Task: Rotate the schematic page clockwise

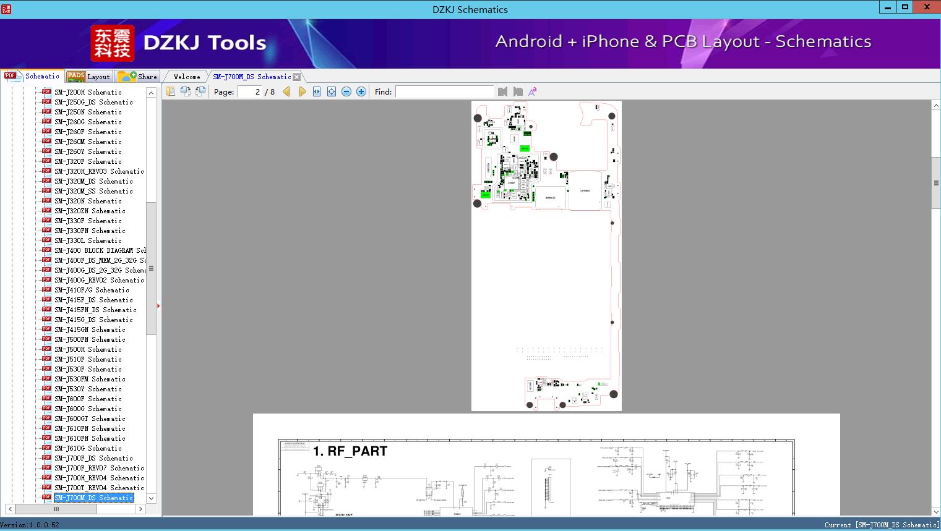Action: (185, 91)
